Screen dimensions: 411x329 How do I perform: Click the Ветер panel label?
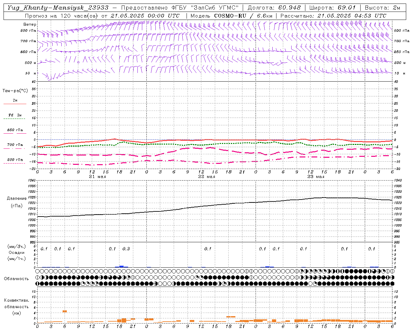(30, 24)
